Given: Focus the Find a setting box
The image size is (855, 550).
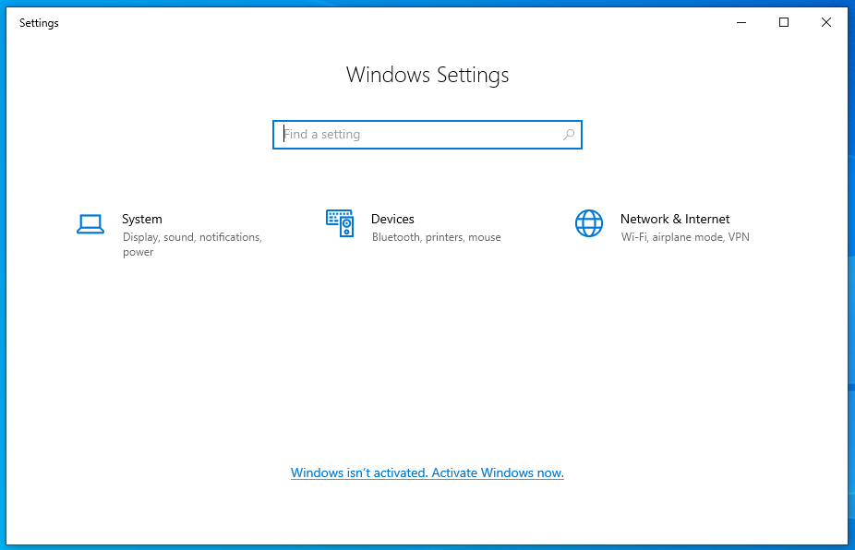Looking at the screenshot, I should pos(427,135).
